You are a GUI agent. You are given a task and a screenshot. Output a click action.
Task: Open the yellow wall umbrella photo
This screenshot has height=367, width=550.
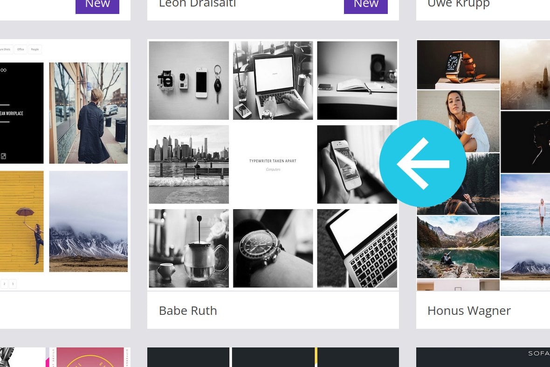pyautogui.click(x=22, y=221)
